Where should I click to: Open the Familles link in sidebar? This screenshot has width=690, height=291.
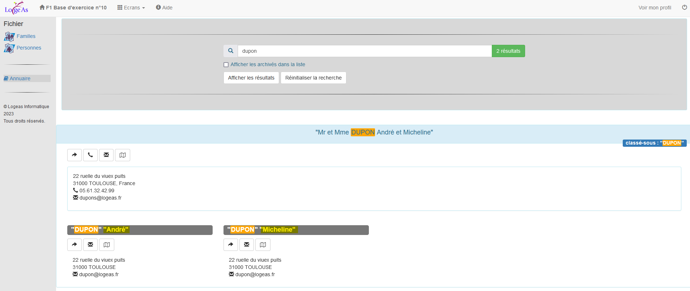(x=26, y=36)
